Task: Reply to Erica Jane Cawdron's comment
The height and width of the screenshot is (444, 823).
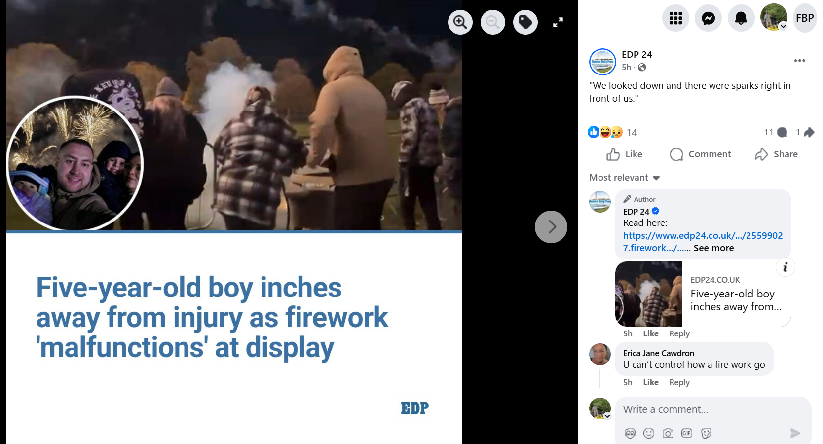Action: click(x=679, y=382)
